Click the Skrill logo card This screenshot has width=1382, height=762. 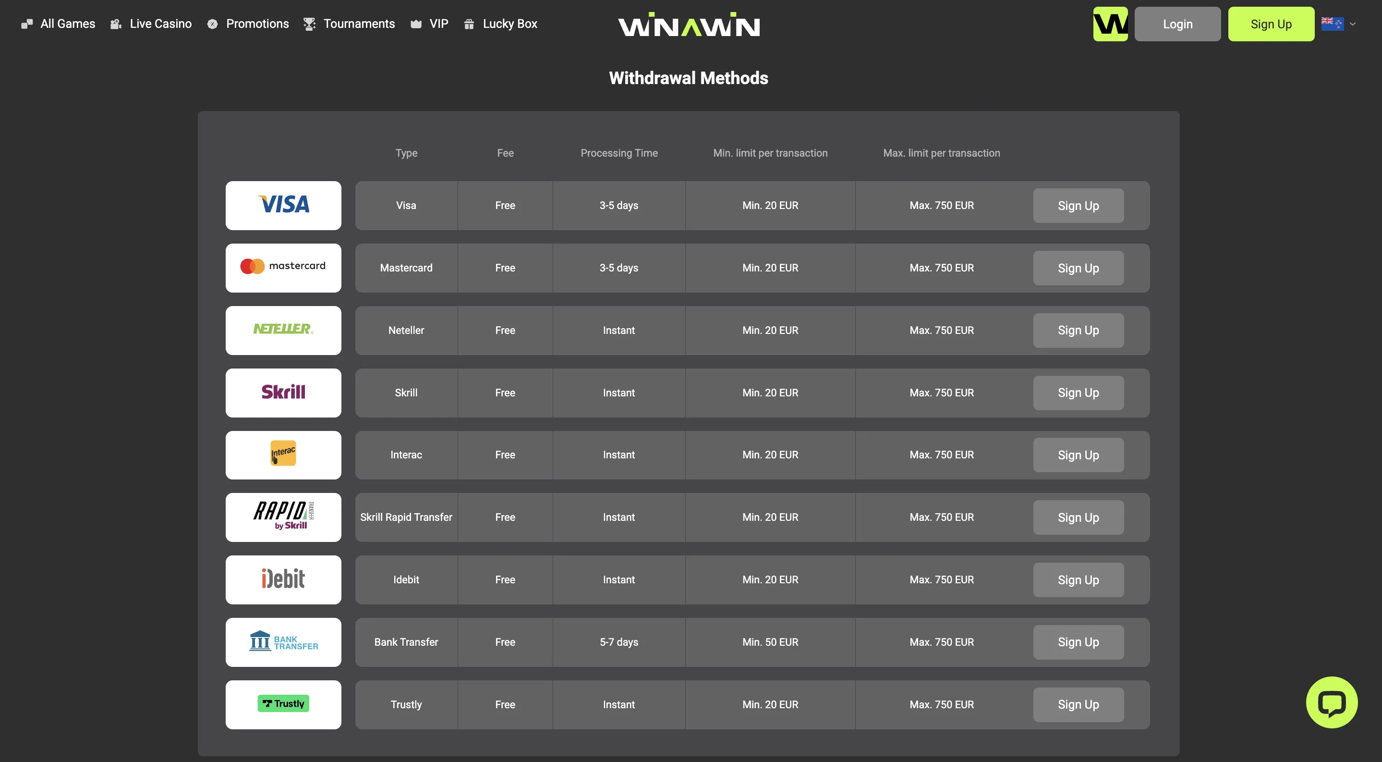click(x=283, y=393)
